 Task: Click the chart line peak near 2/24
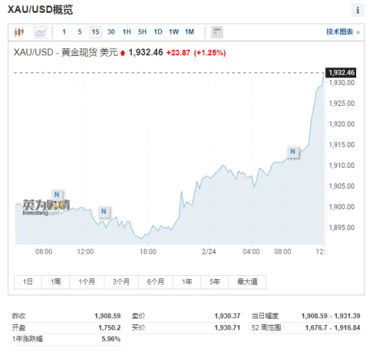pos(223,165)
